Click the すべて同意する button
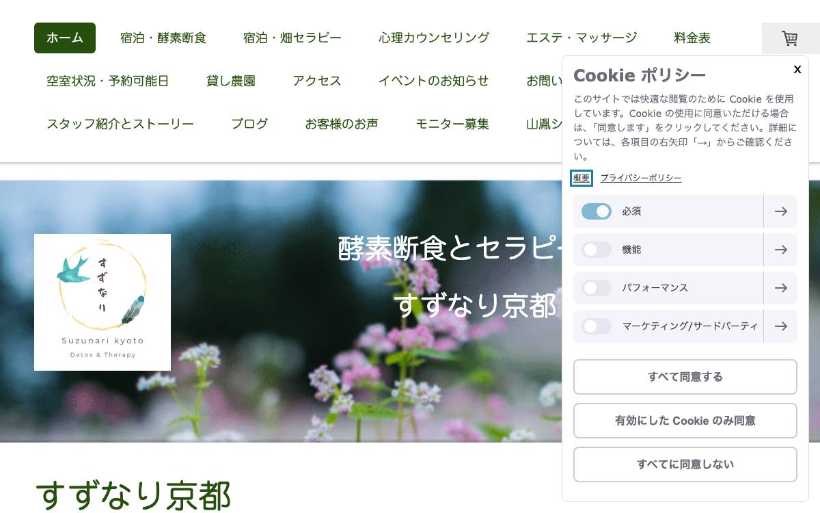The width and height of the screenshot is (820, 513). (685, 377)
